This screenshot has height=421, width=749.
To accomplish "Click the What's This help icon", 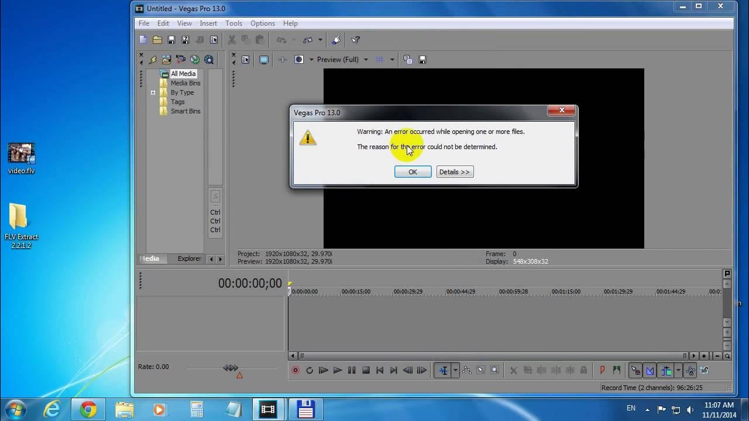I will [355, 40].
